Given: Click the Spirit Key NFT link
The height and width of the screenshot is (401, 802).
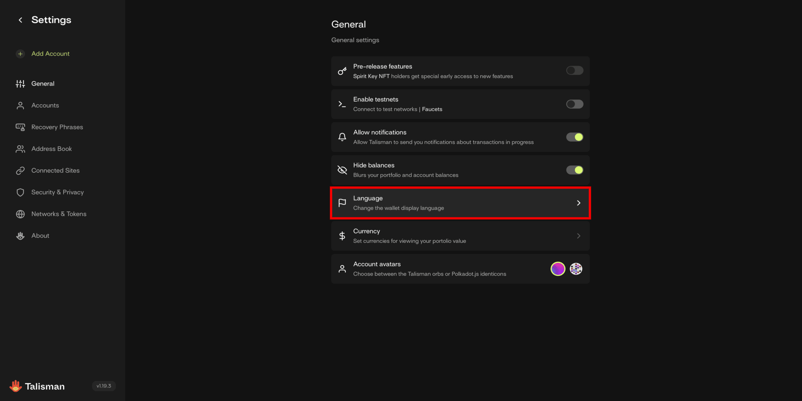Looking at the screenshot, I should coord(371,76).
